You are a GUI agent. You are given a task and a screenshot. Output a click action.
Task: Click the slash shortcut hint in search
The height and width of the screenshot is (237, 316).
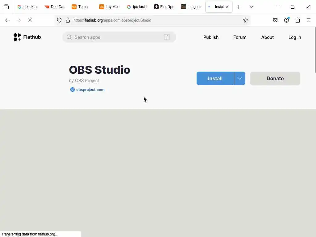167,37
